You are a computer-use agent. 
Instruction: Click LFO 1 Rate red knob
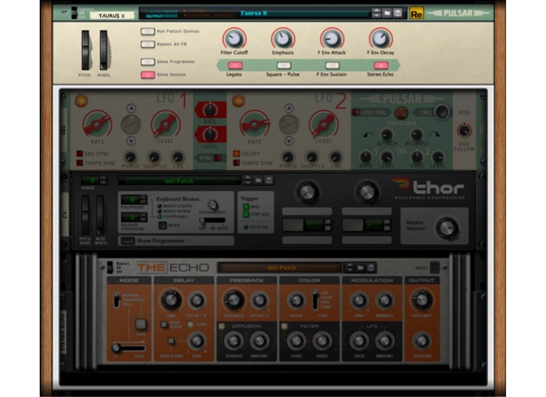pyautogui.click(x=97, y=124)
